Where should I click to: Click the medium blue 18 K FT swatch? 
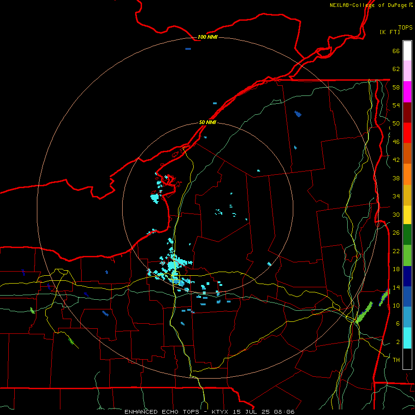(x=407, y=296)
